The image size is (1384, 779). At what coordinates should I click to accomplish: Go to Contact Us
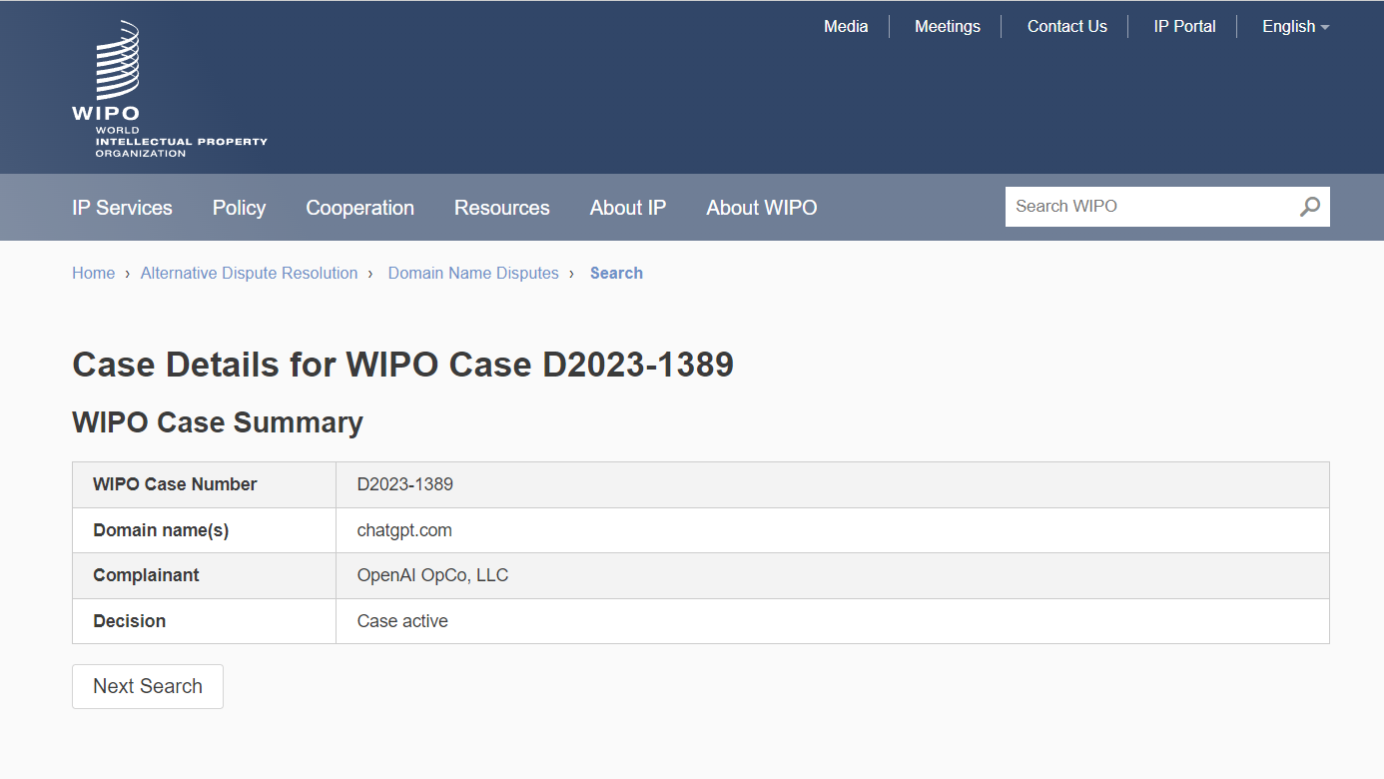coord(1066,27)
